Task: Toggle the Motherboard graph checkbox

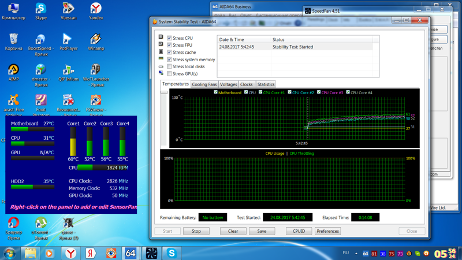Action: click(x=215, y=92)
